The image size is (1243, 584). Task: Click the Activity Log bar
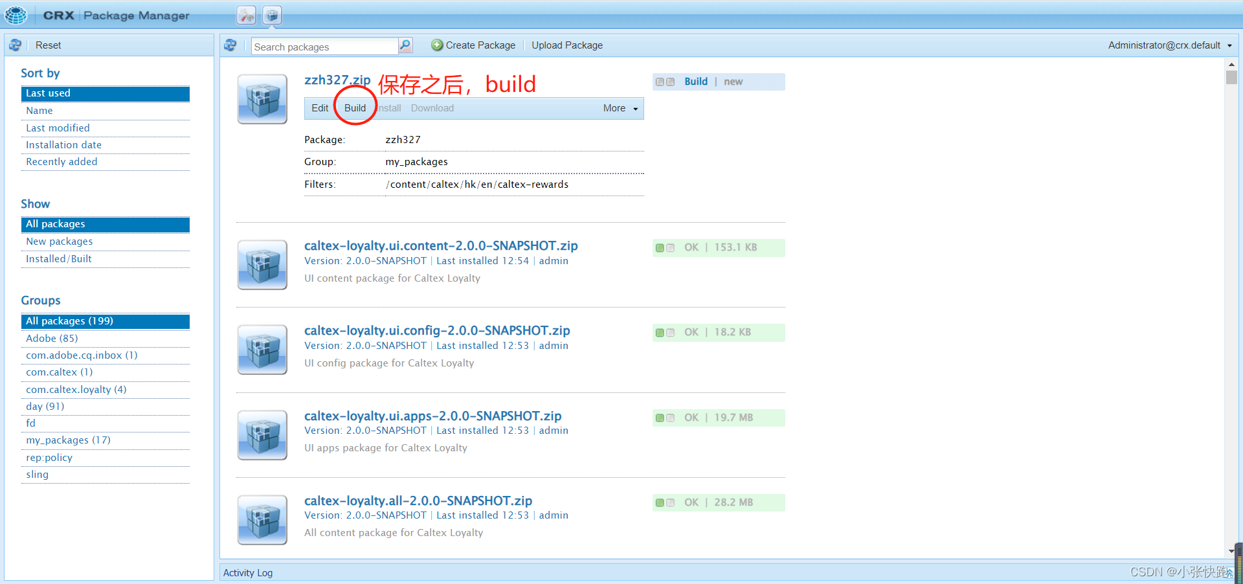coord(728,573)
